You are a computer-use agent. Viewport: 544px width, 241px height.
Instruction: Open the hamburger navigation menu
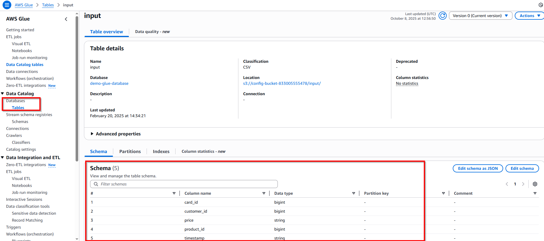[x=7, y=5]
